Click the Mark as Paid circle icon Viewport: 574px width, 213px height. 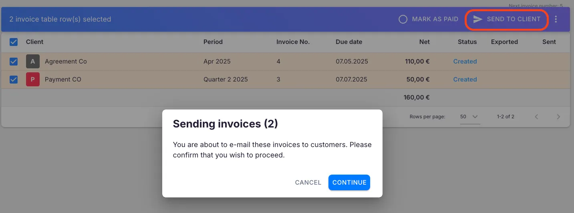coord(403,19)
